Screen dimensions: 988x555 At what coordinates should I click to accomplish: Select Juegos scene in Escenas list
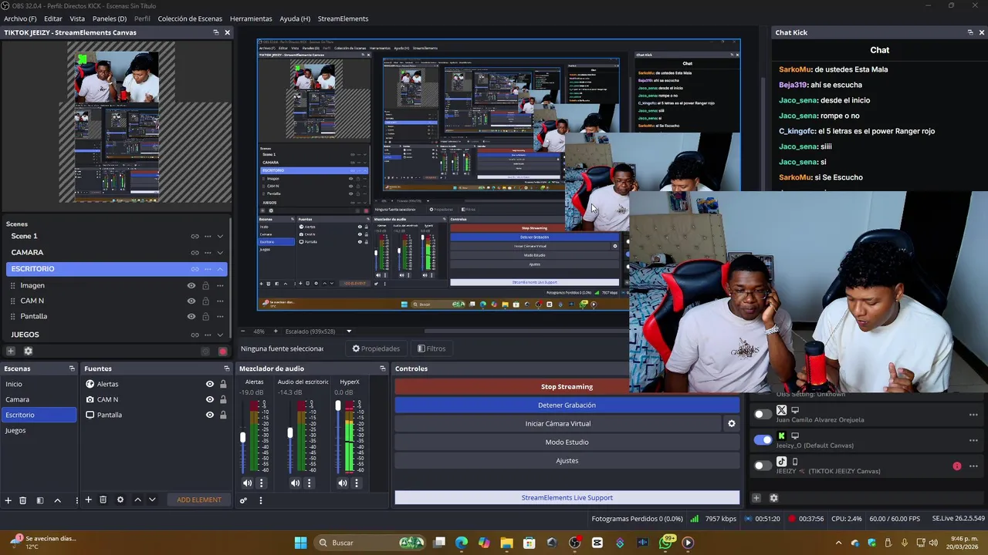point(39,430)
